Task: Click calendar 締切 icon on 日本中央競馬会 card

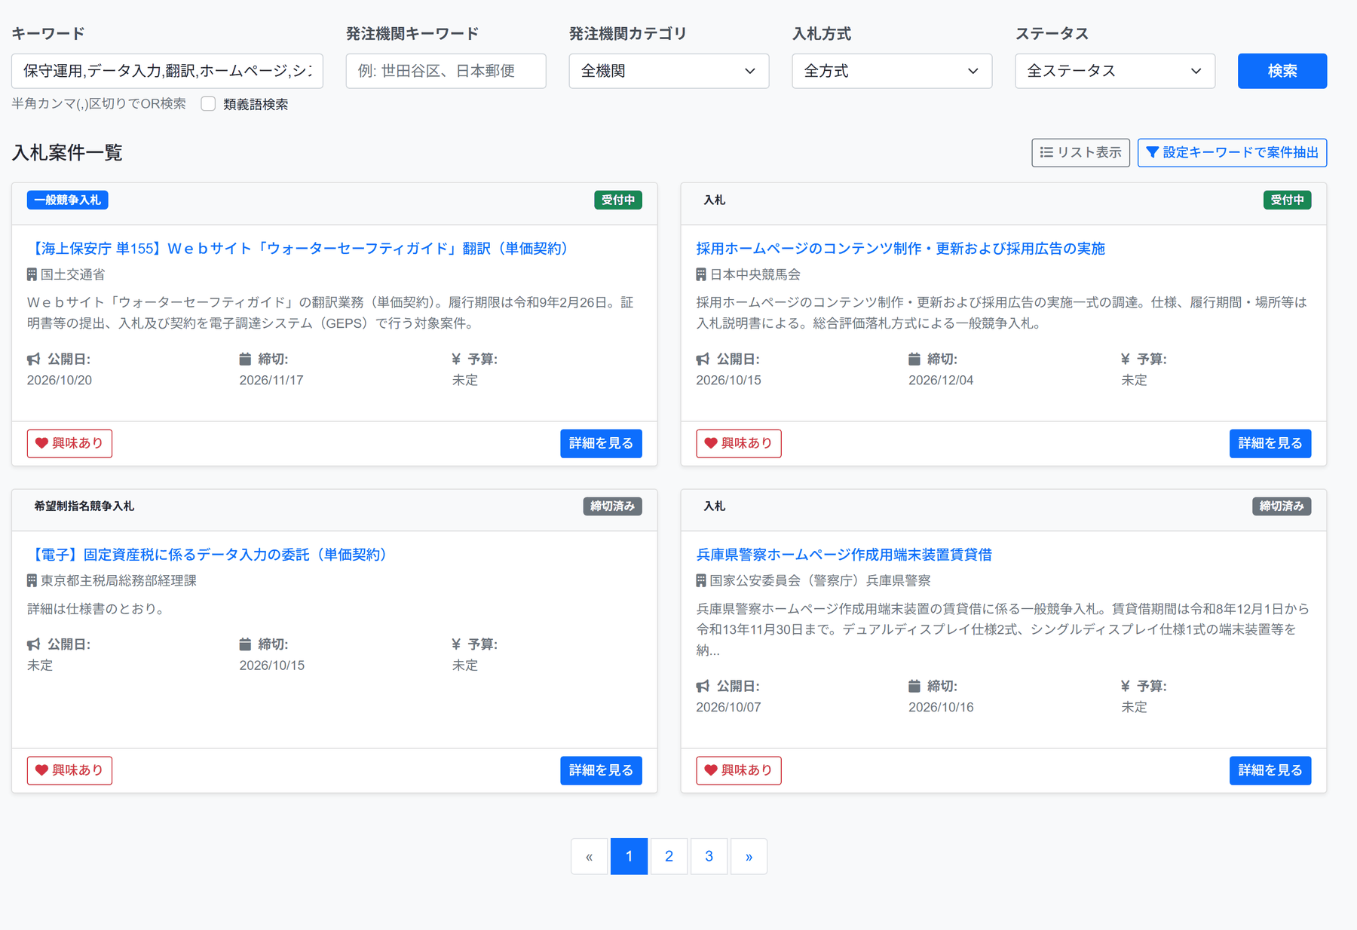Action: tap(914, 359)
